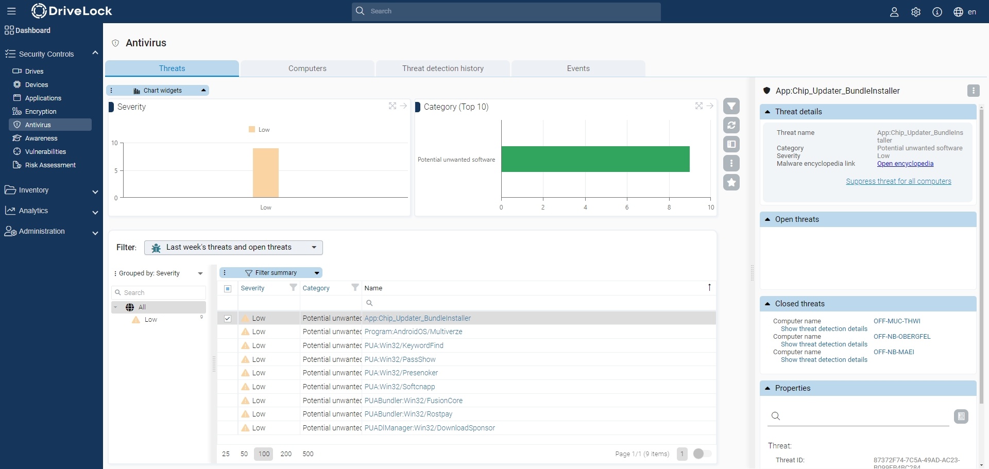Click Suppress threat for all computers

898,181
